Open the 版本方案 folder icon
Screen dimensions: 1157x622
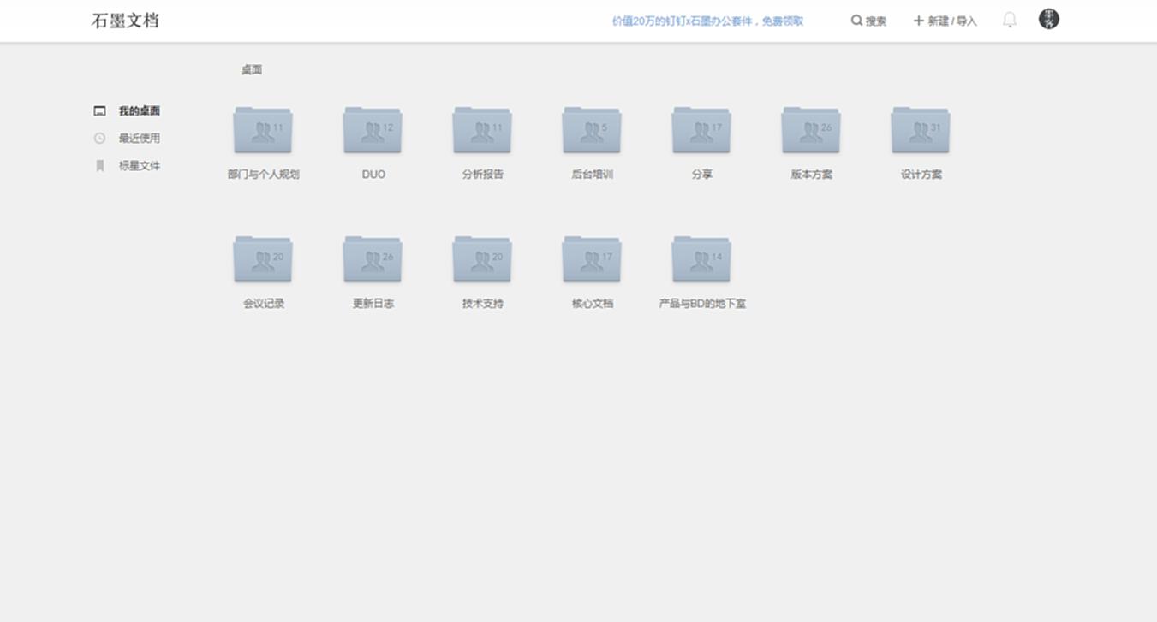811,130
